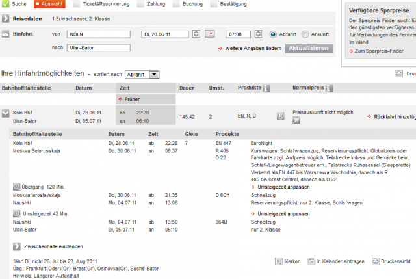The width and height of the screenshot is (416, 279).
Task: Click the clock icon beside Übergang 120 Min.
Action: (x=17, y=186)
